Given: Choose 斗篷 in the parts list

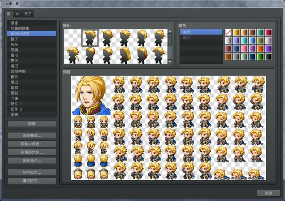Looking at the screenshot, I should point(32,98).
